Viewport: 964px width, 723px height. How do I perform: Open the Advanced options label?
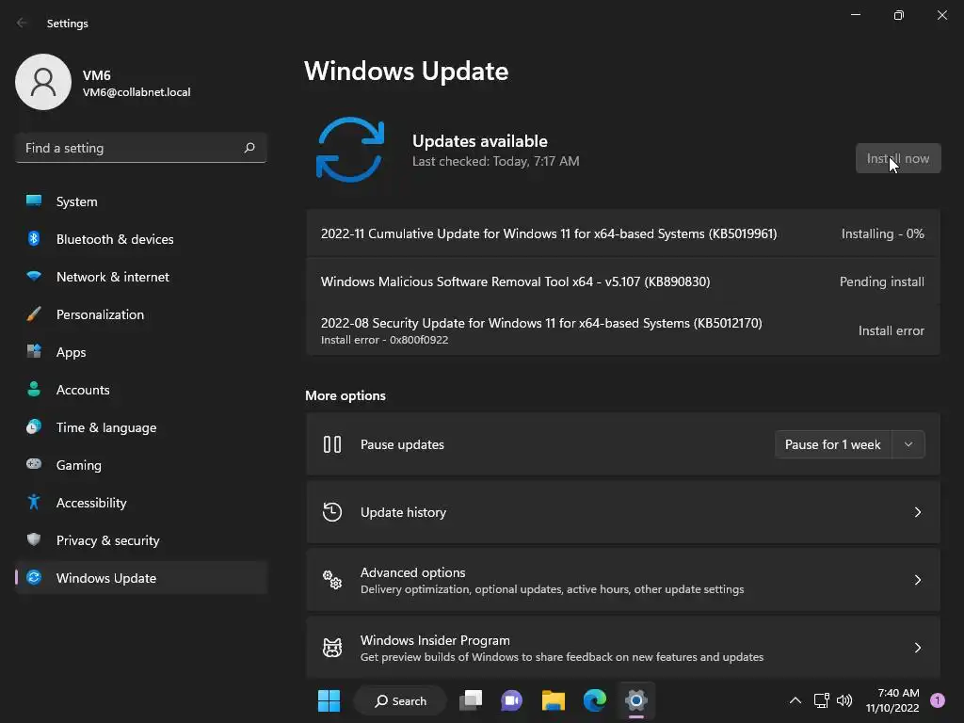point(412,571)
